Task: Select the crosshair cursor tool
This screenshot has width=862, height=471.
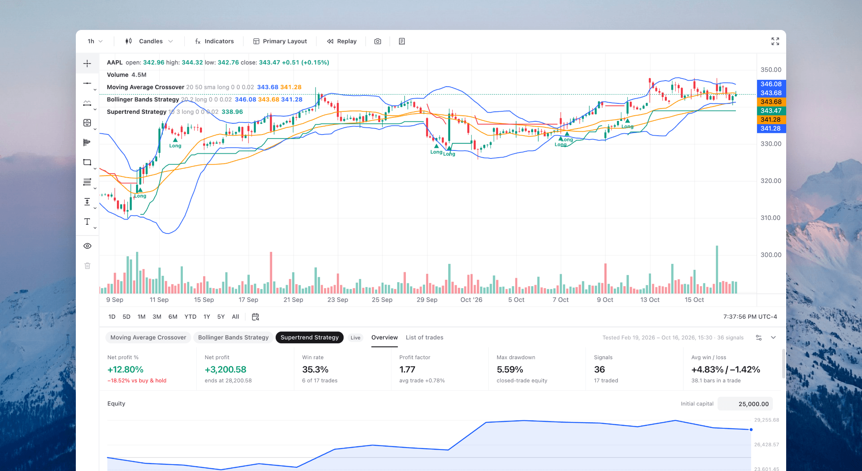Action: (87, 63)
